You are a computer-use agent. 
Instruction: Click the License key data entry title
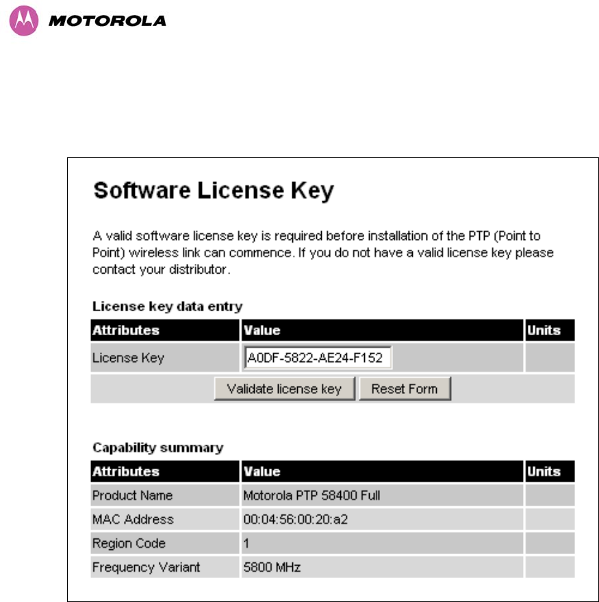point(168,306)
